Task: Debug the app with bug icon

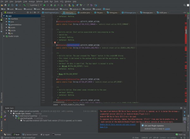Action: coord(51,5)
